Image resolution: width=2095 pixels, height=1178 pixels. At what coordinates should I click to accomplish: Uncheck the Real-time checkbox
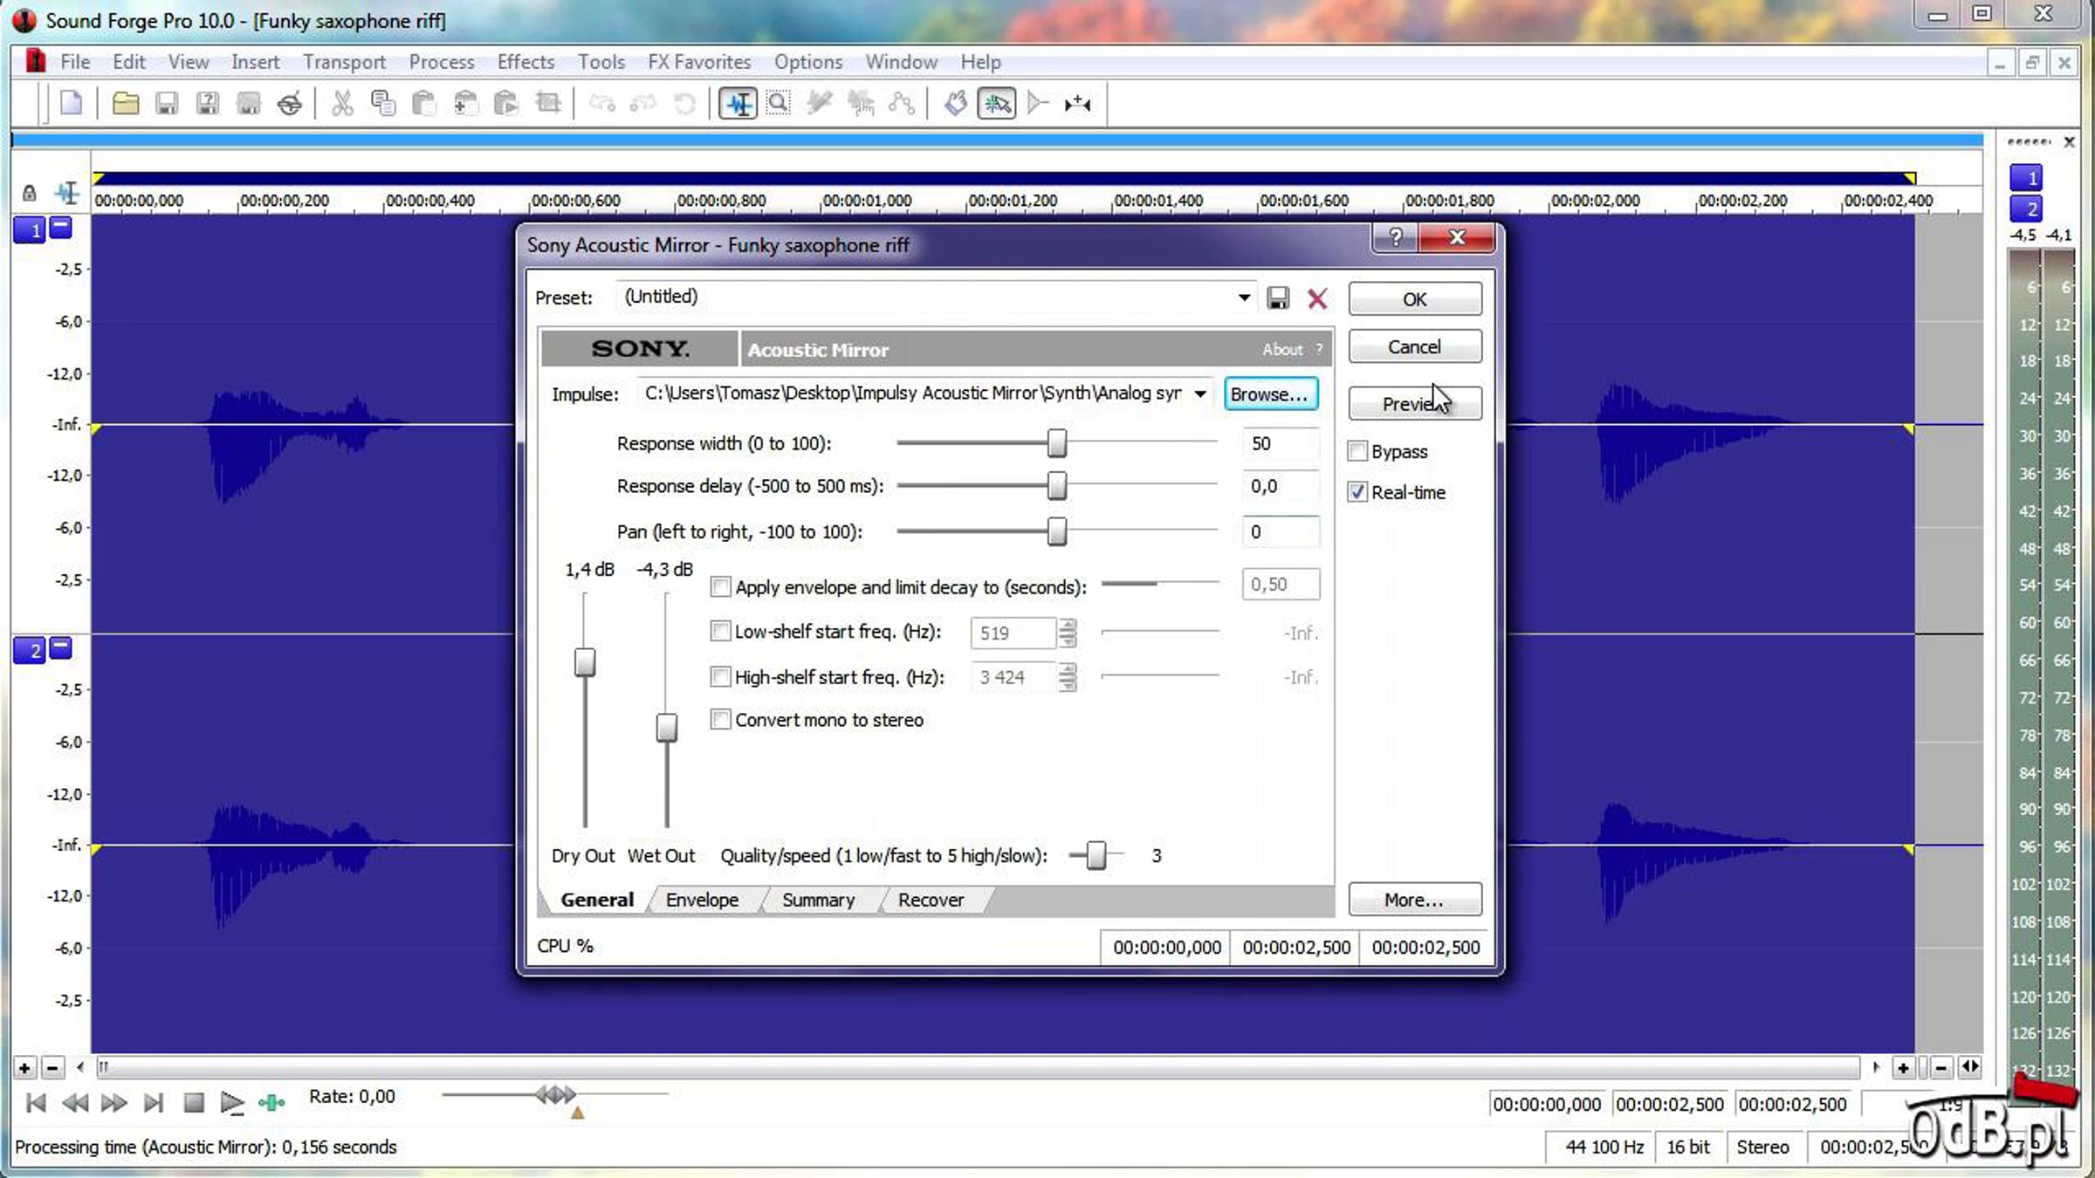click(1357, 492)
